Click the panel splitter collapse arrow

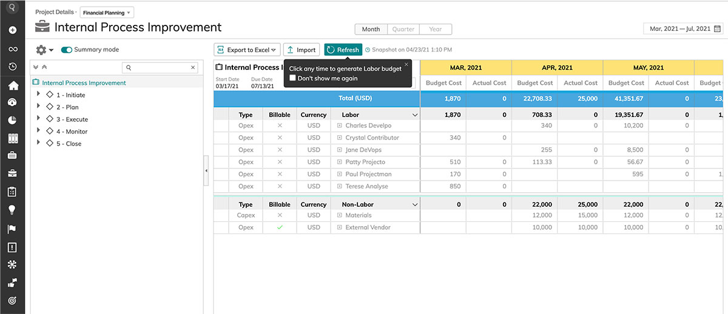(x=206, y=171)
